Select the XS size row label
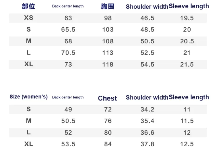 (x=29, y=18)
